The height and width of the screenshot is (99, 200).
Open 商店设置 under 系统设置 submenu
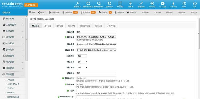point(11,80)
